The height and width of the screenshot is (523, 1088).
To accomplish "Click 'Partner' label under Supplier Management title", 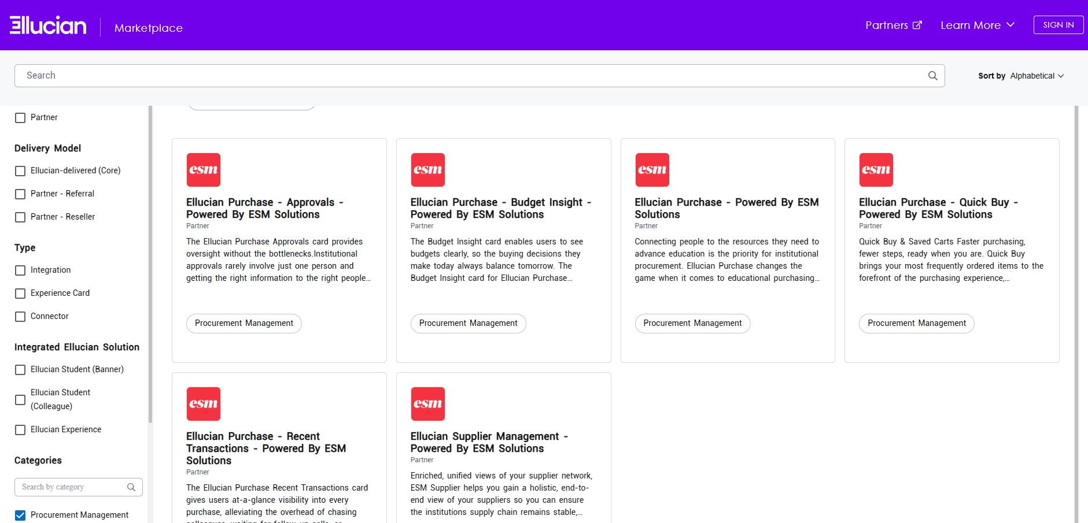I will click(422, 460).
